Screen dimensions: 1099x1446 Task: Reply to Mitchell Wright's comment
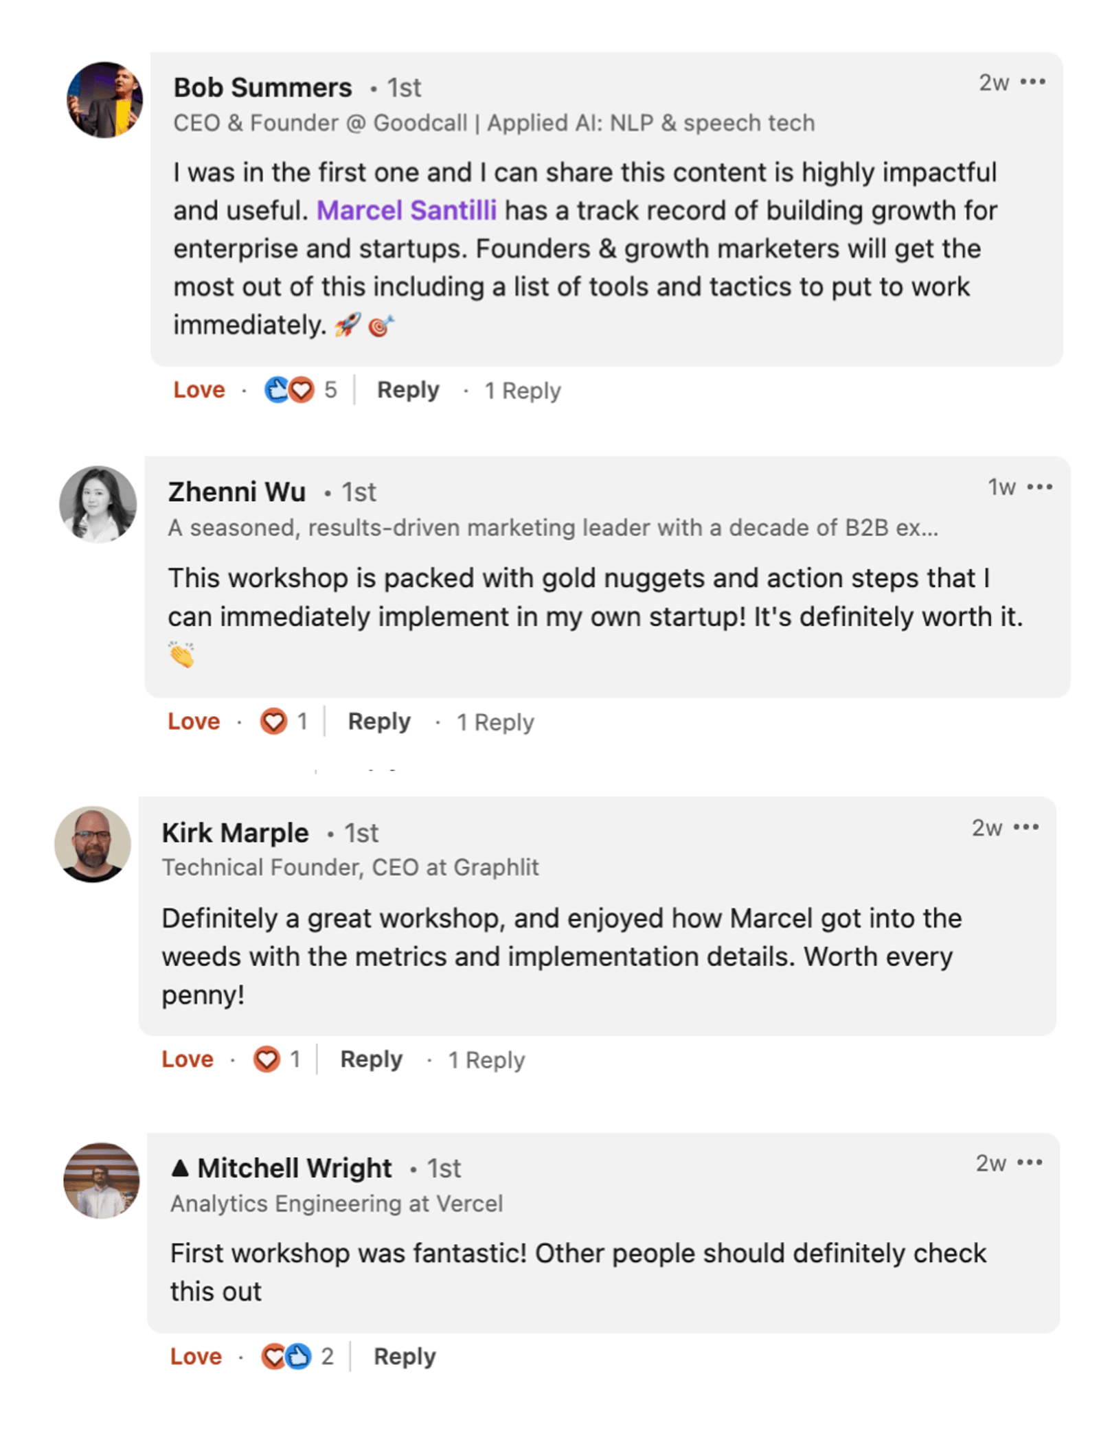coord(405,1357)
